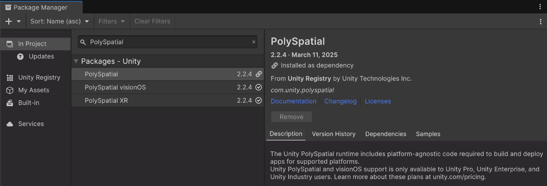
Task: Click the 2.2.4 version on PolySpatial visionOS row
Action: pyautogui.click(x=245, y=87)
